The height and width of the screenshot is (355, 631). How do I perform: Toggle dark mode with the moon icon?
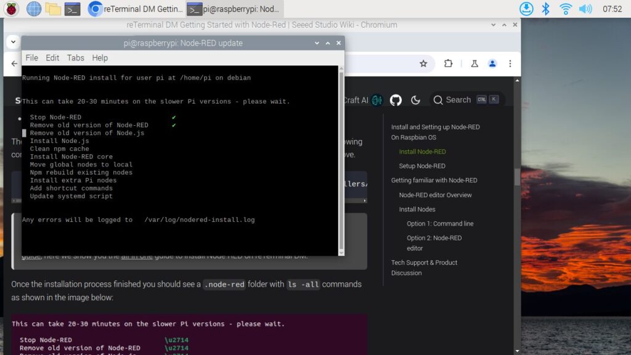tap(415, 100)
